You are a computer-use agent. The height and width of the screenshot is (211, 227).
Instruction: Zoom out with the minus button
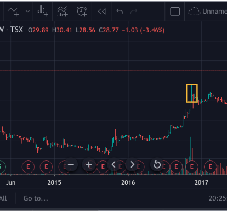click(71, 164)
